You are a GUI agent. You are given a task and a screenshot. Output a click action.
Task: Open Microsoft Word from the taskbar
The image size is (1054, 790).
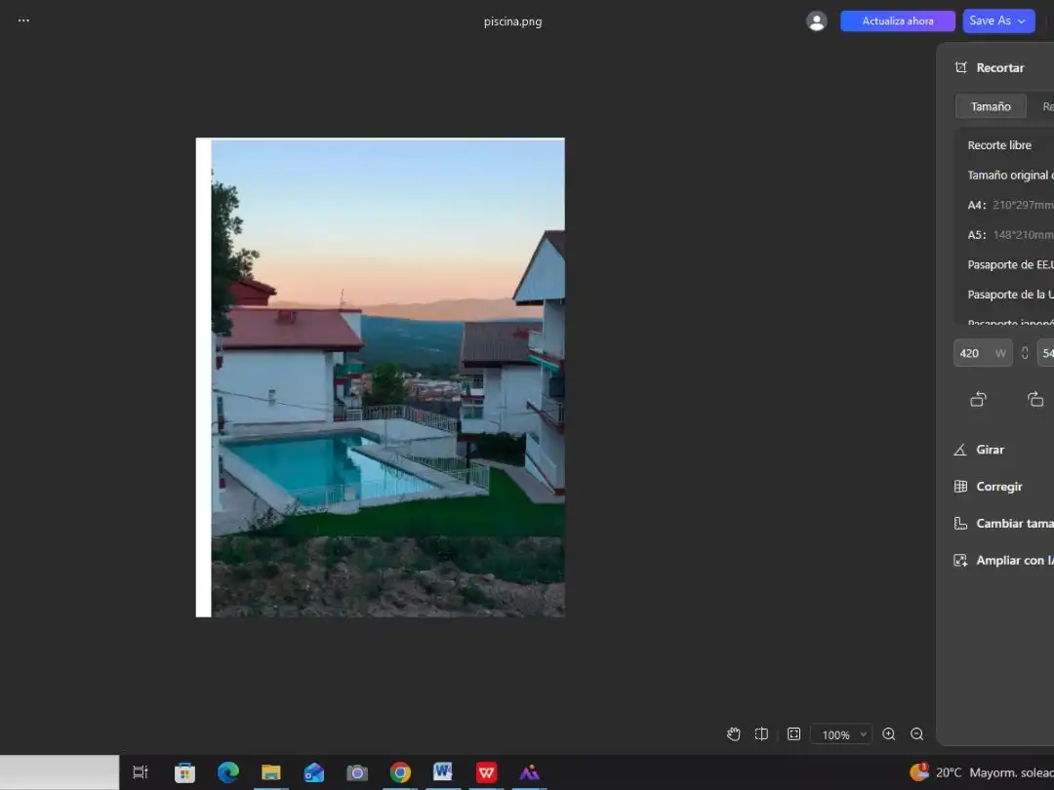(x=443, y=772)
